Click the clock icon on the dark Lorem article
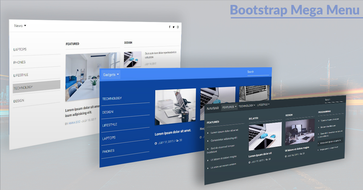This screenshot has width=363, height=190. point(250,162)
